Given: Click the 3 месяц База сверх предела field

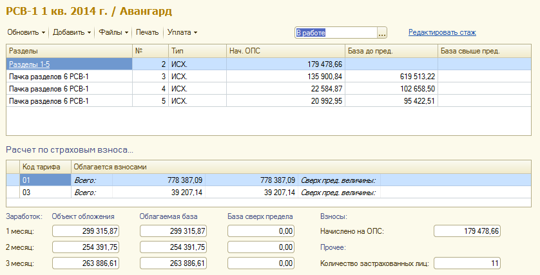Looking at the screenshot, I should coord(262,263).
